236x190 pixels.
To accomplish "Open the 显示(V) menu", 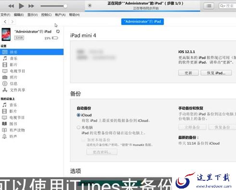I will coord(33,15).
